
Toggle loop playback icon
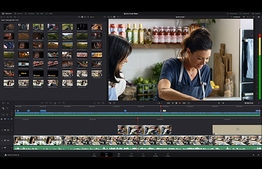tap(189, 103)
